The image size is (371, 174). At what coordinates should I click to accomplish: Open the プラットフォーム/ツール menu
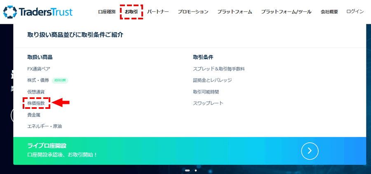(x=286, y=12)
